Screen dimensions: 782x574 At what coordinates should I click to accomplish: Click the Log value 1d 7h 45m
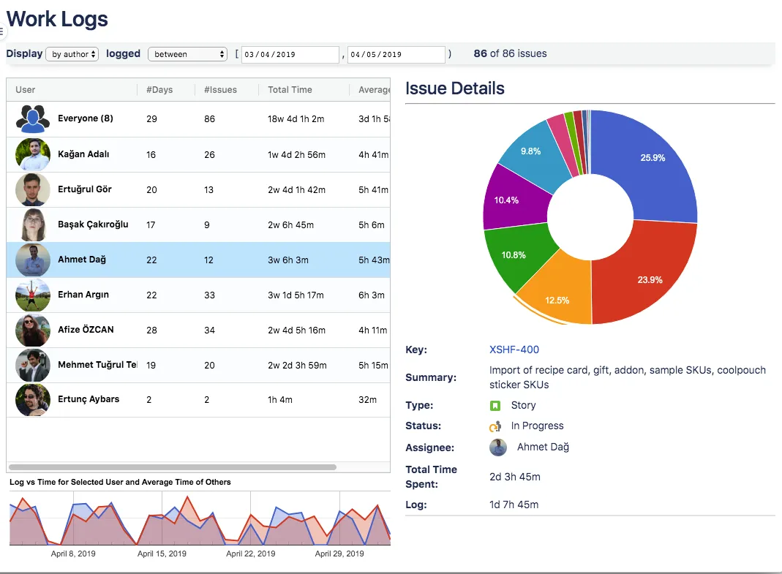click(x=514, y=505)
